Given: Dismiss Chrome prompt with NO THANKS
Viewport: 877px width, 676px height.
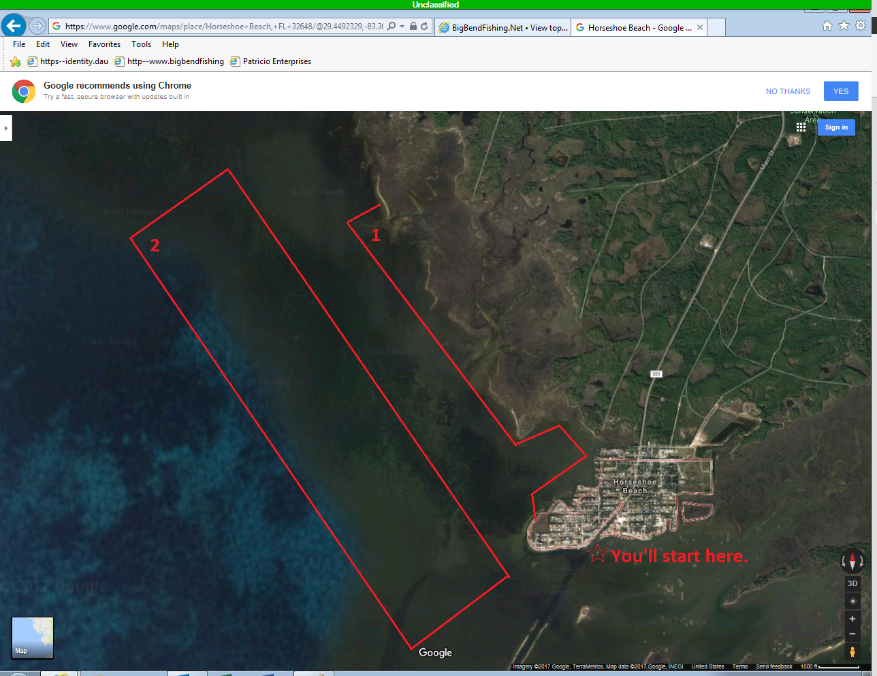Looking at the screenshot, I should click(x=788, y=91).
